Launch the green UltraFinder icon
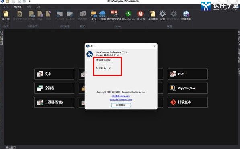Screen dimensions: 240x149 point(128,14)
